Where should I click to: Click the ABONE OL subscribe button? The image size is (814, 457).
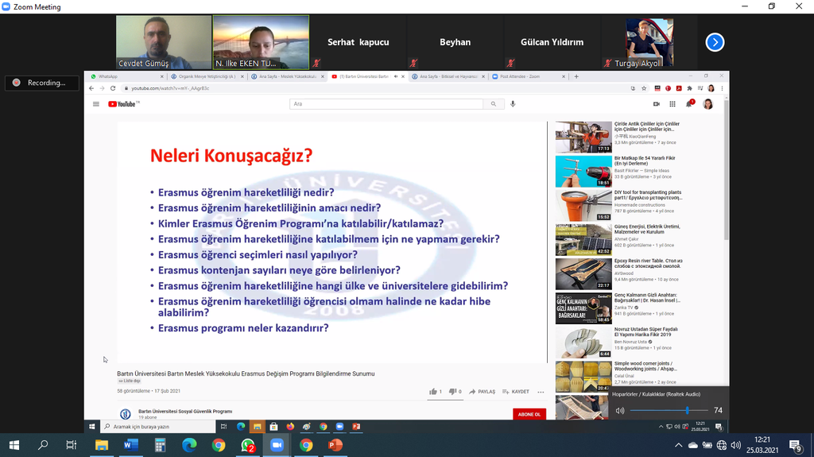click(x=529, y=414)
